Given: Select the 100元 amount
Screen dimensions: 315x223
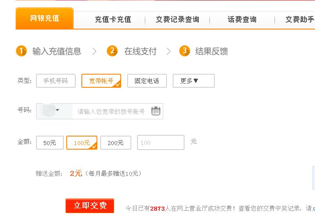Looking at the screenshot, I should pos(82,143).
